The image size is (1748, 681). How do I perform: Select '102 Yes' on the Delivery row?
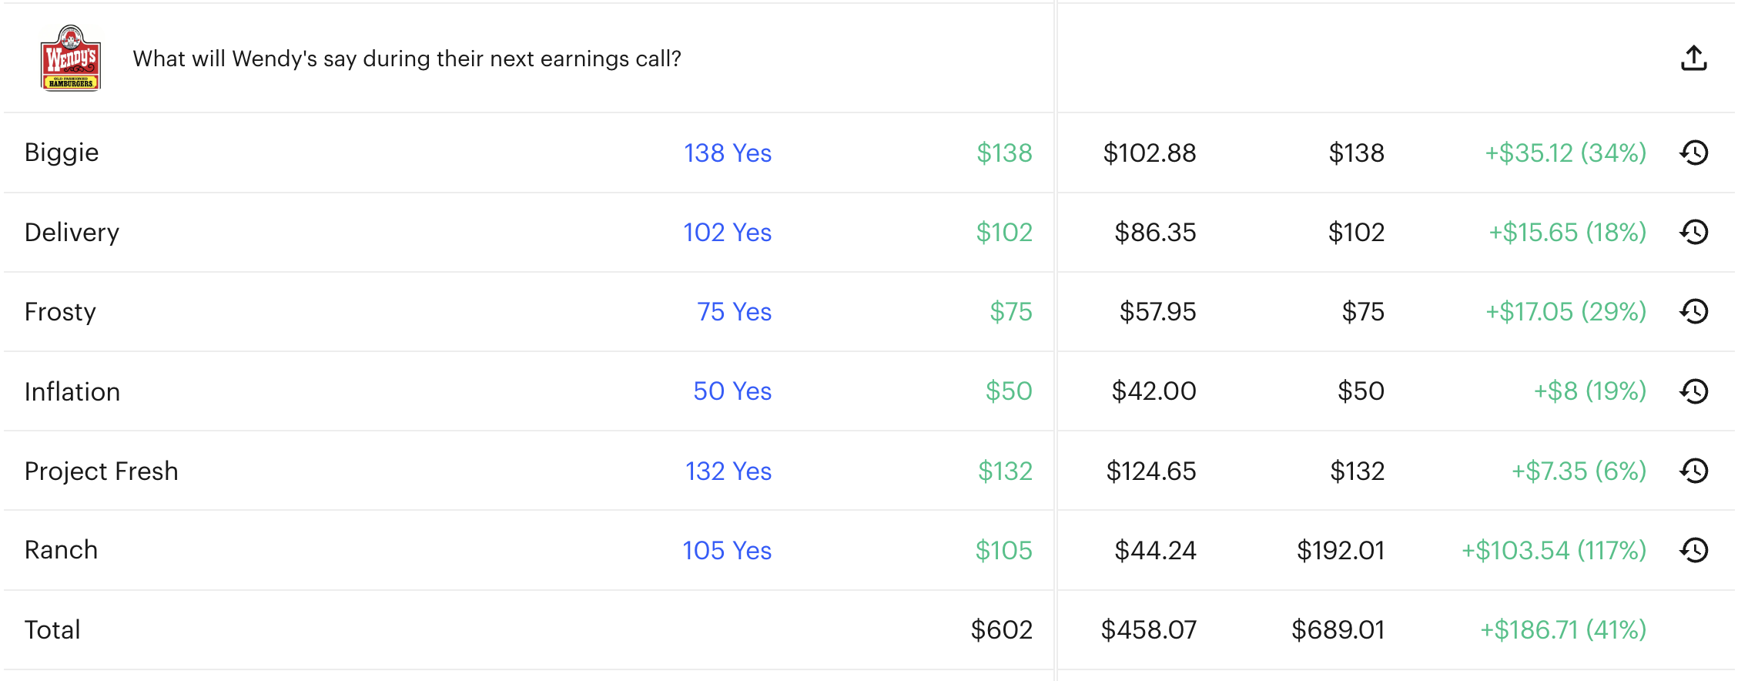[x=727, y=232]
